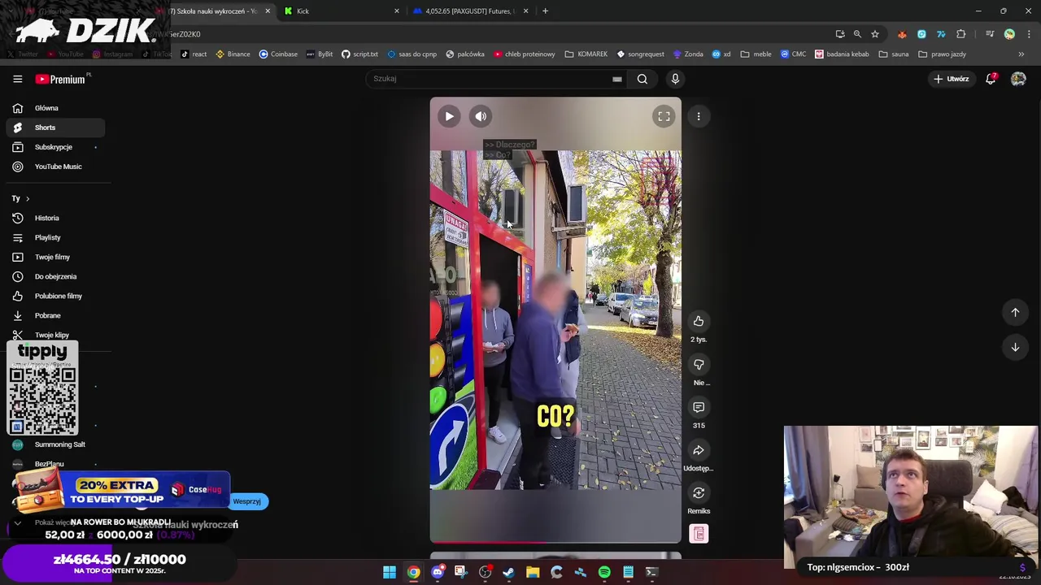The height and width of the screenshot is (585, 1041).
Task: Open the Chrome extensions puzzle icon
Action: [x=961, y=34]
